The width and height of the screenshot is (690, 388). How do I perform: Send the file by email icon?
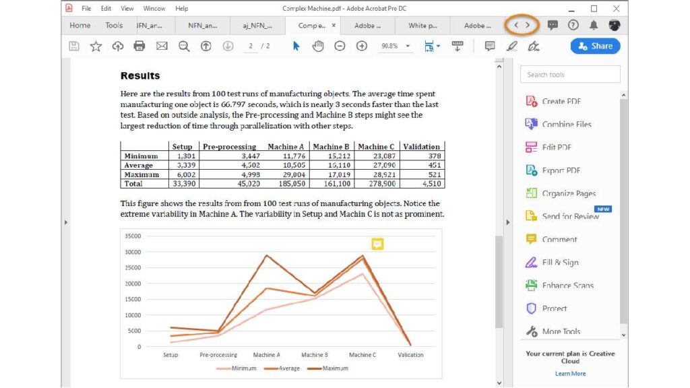point(162,46)
